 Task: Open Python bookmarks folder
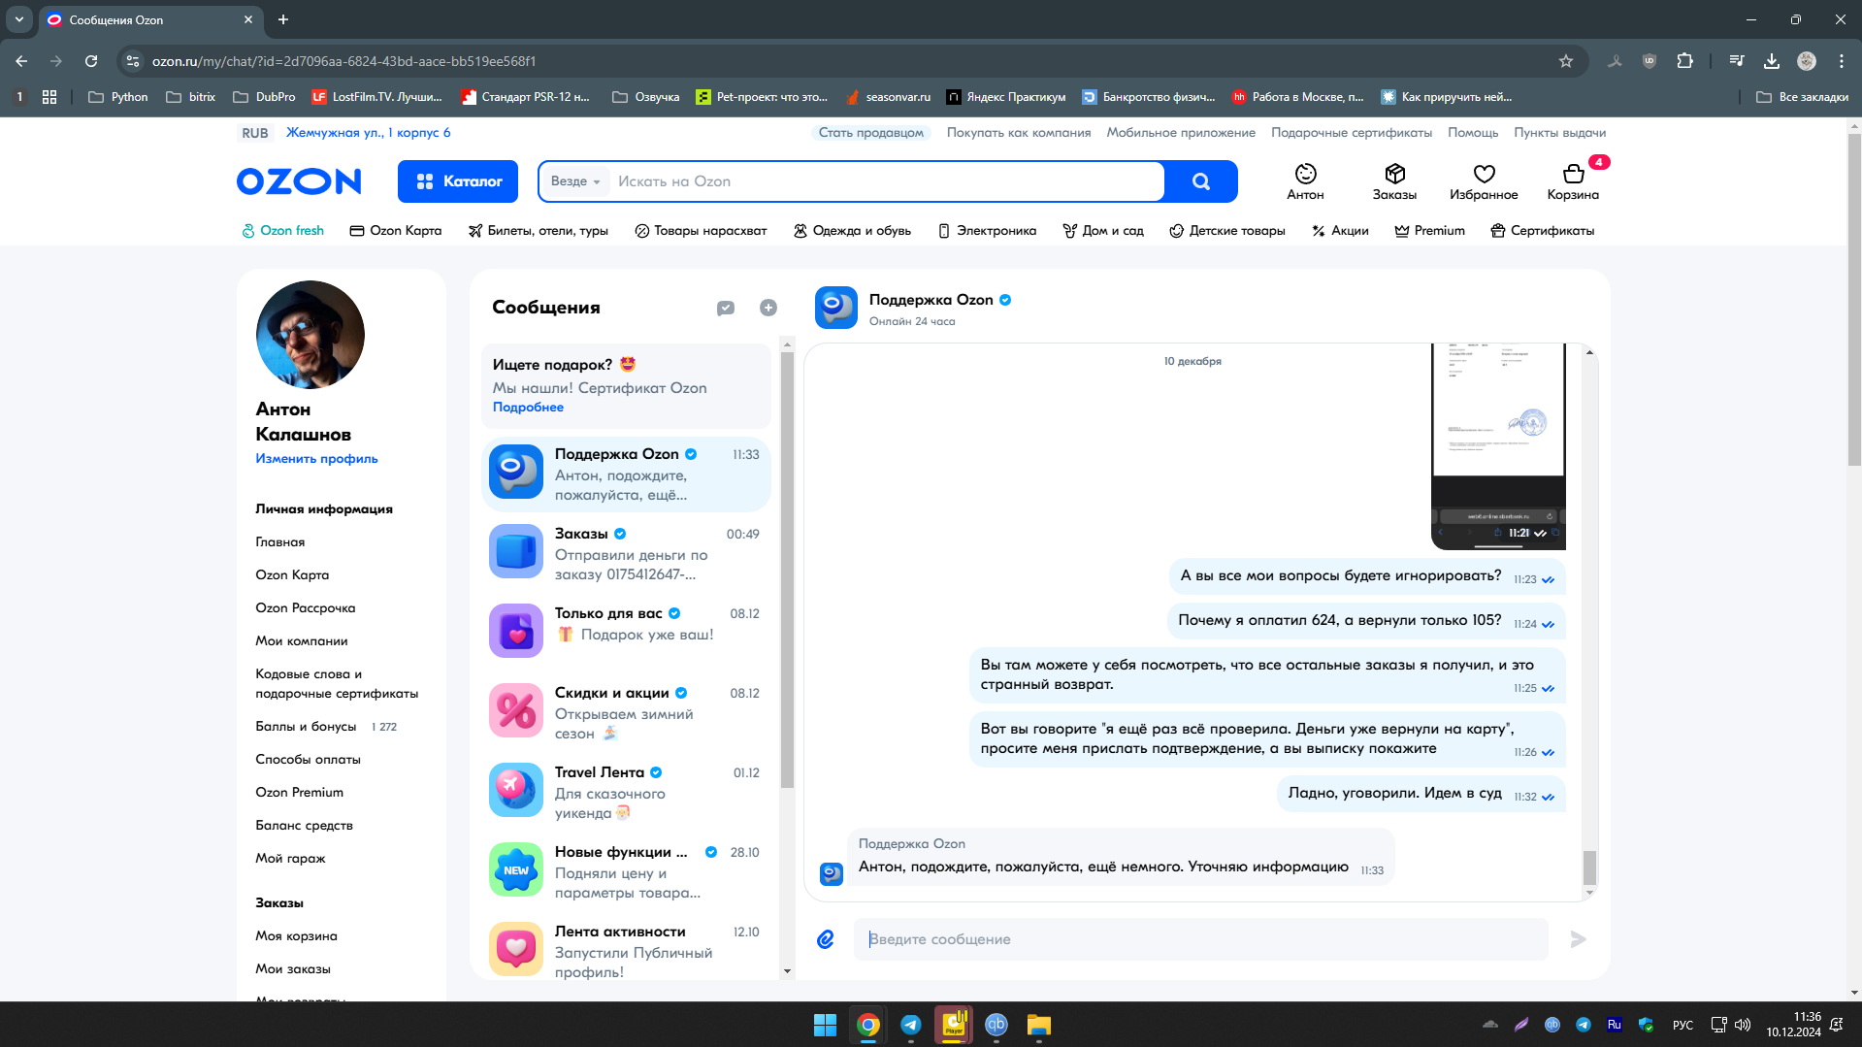[x=118, y=97]
